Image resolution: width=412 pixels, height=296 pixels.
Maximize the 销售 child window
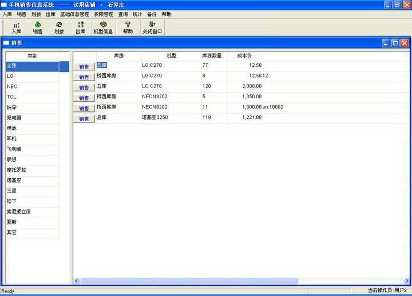[x=395, y=43]
